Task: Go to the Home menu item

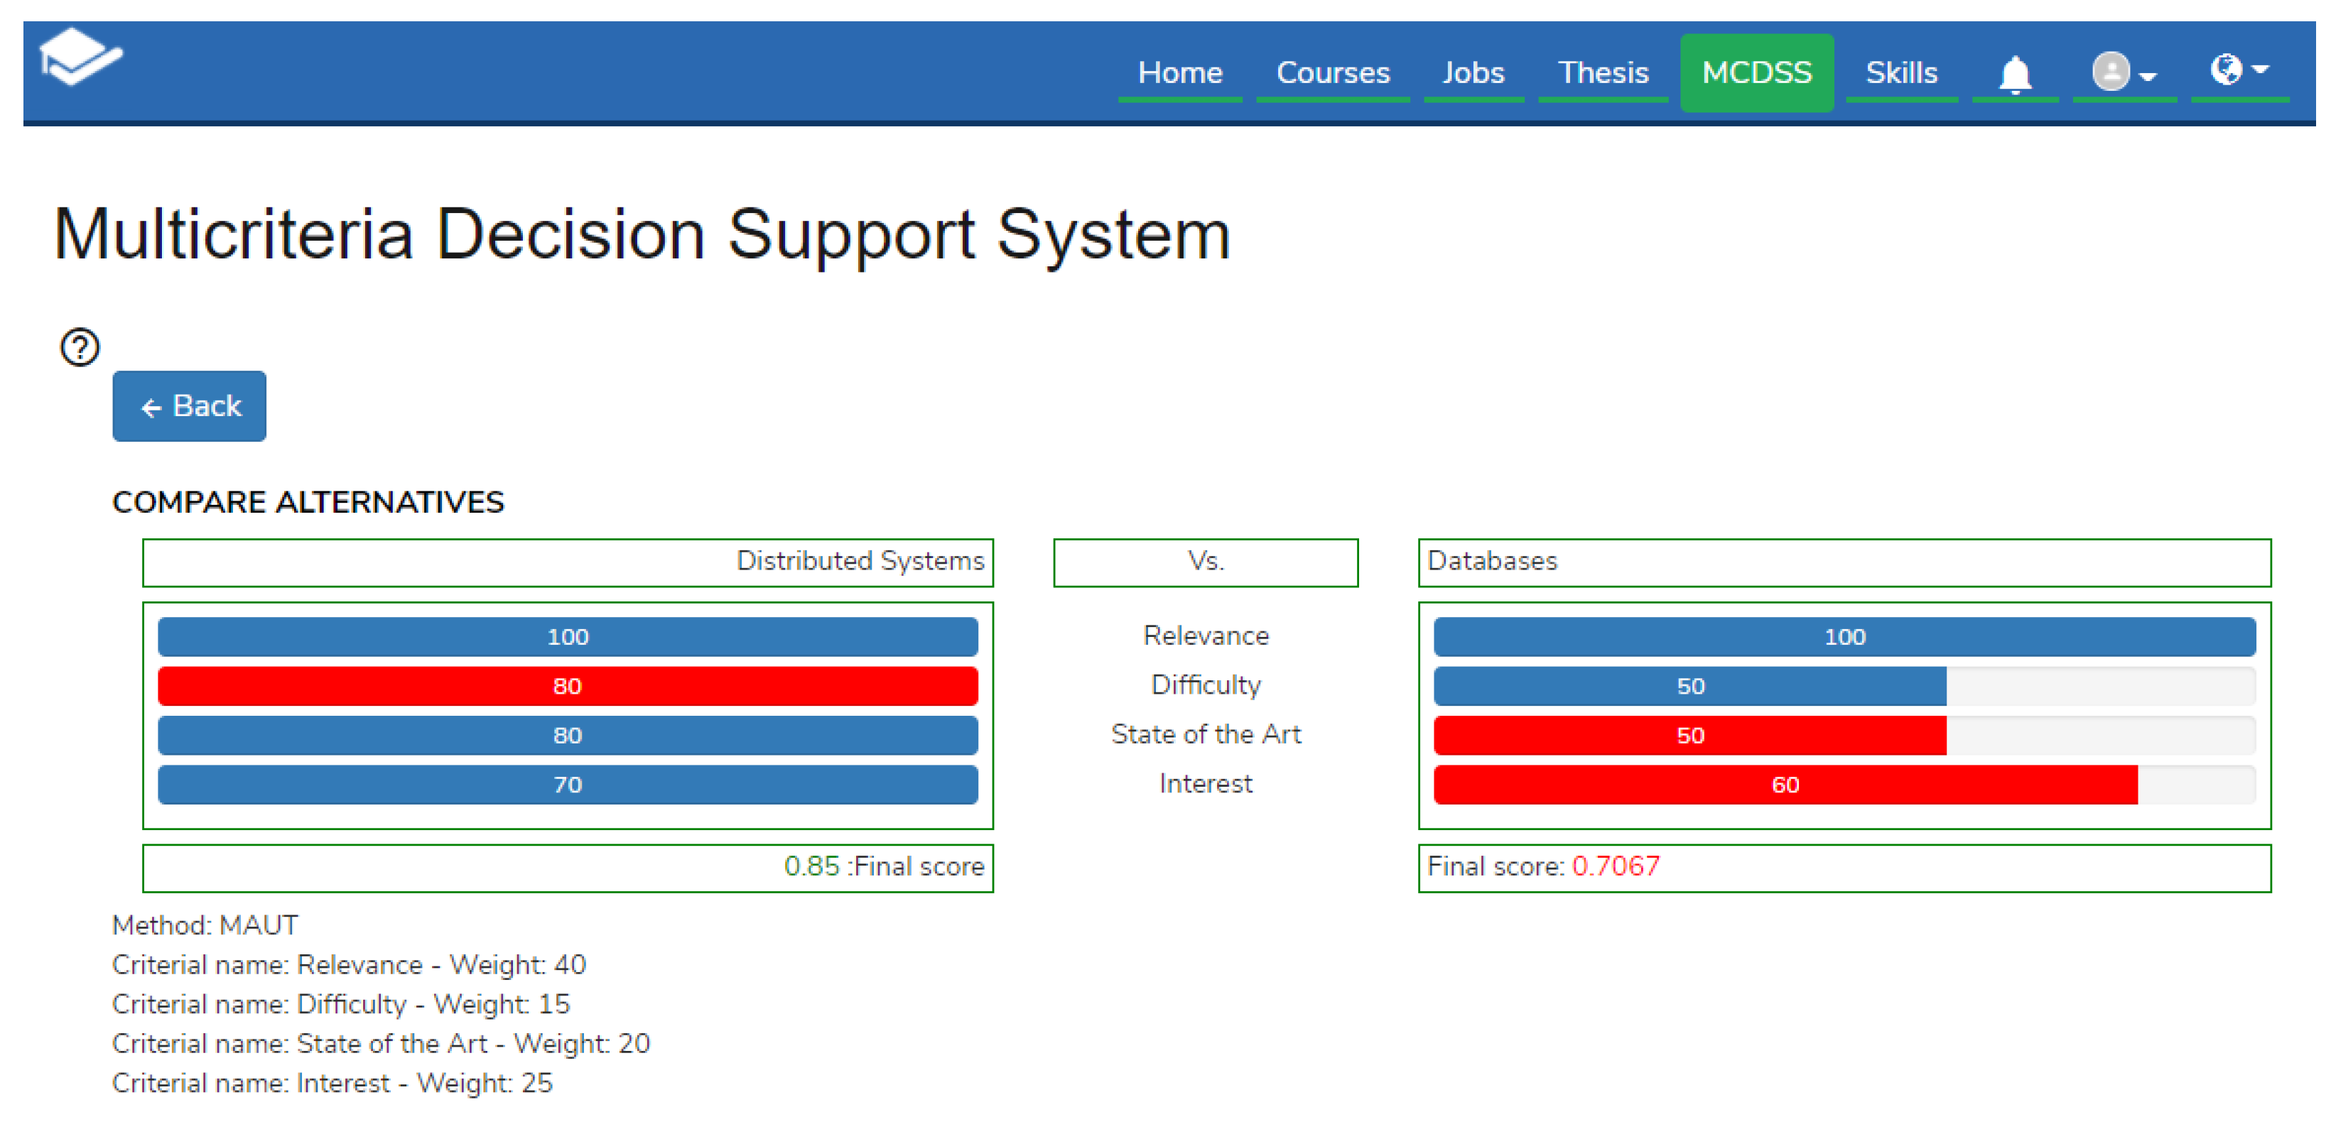Action: [x=1179, y=72]
